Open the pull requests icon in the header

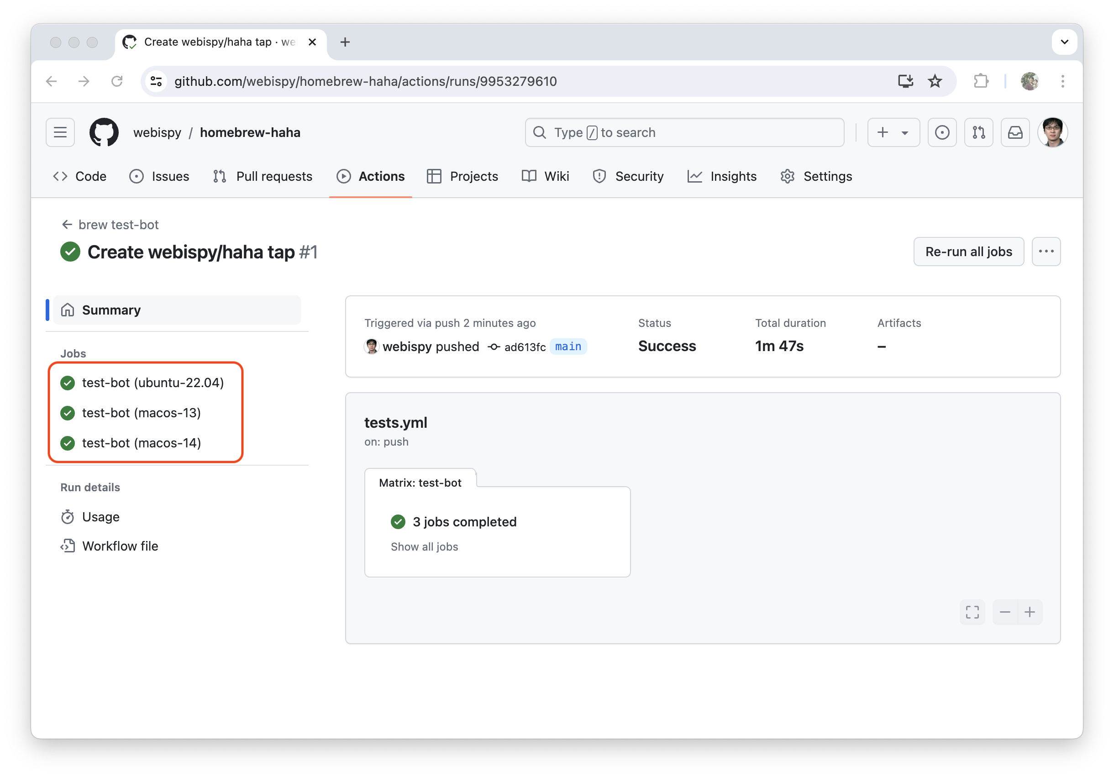(x=979, y=132)
